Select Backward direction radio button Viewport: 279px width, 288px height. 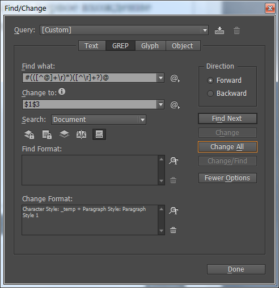point(210,94)
